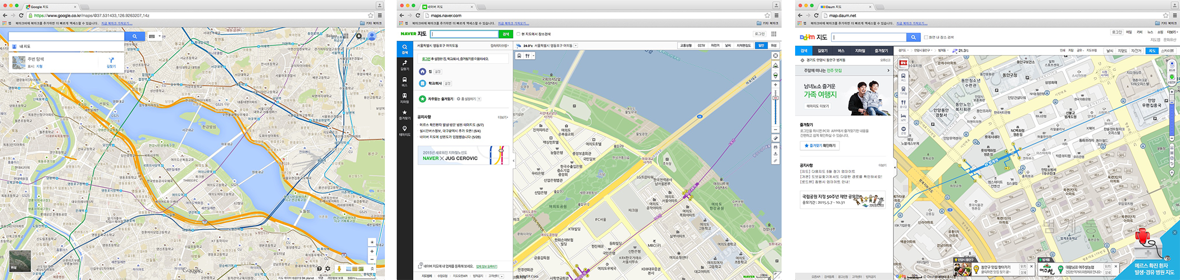
Task: Click the Naver Map search input field
Action: tap(464, 34)
